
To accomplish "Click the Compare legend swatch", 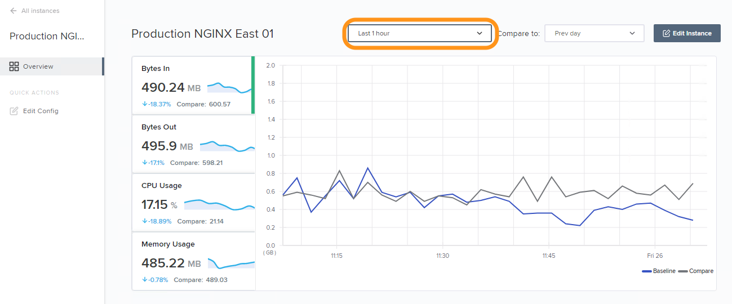I will (x=682, y=271).
